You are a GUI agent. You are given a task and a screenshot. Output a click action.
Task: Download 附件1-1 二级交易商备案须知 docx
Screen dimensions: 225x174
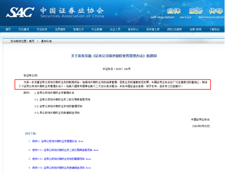(66, 150)
